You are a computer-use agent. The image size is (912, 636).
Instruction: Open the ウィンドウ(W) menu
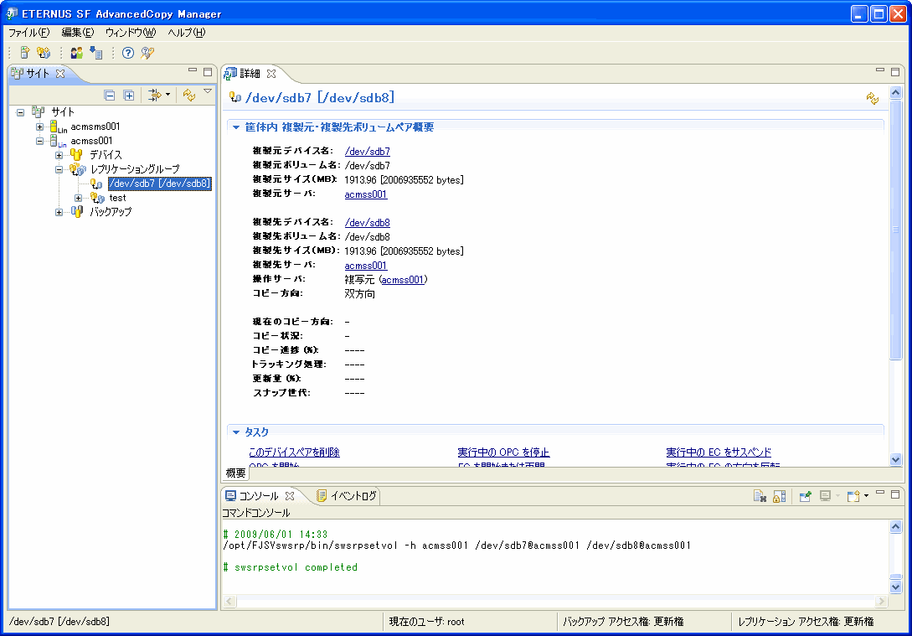coord(131,33)
